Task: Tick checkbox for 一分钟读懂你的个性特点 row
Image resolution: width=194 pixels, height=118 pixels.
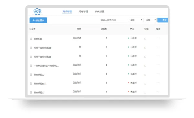Action: [31, 66]
